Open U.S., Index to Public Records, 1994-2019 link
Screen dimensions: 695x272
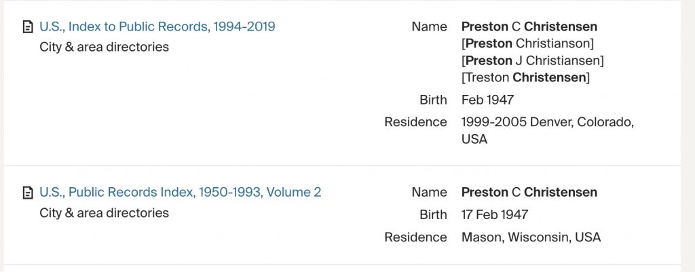click(157, 27)
